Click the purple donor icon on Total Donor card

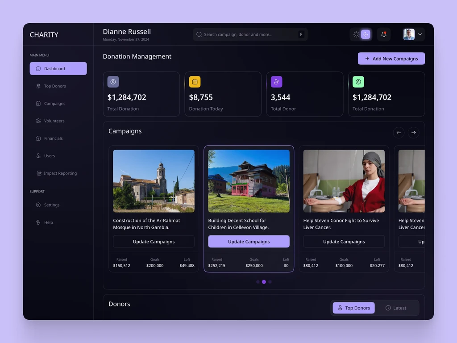click(x=276, y=82)
